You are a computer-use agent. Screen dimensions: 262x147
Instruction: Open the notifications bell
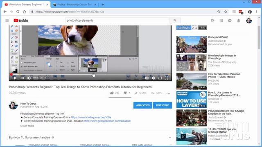point(238,20)
